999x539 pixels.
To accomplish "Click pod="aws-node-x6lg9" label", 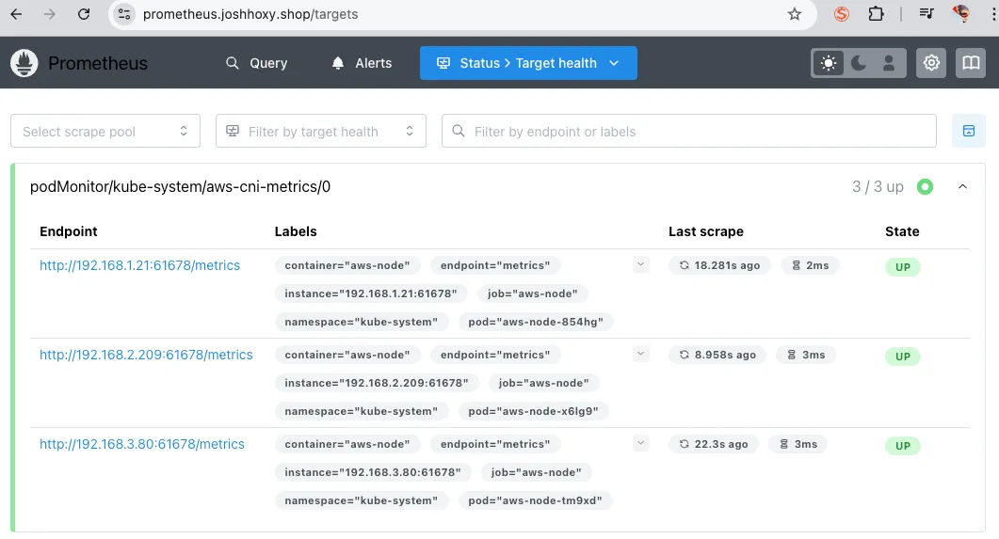I will tap(533, 411).
